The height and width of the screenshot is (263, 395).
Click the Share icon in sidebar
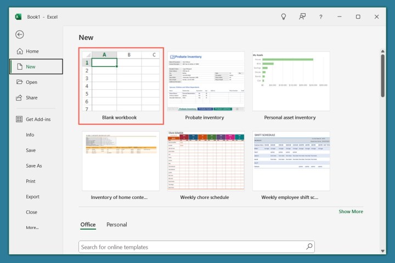point(20,98)
